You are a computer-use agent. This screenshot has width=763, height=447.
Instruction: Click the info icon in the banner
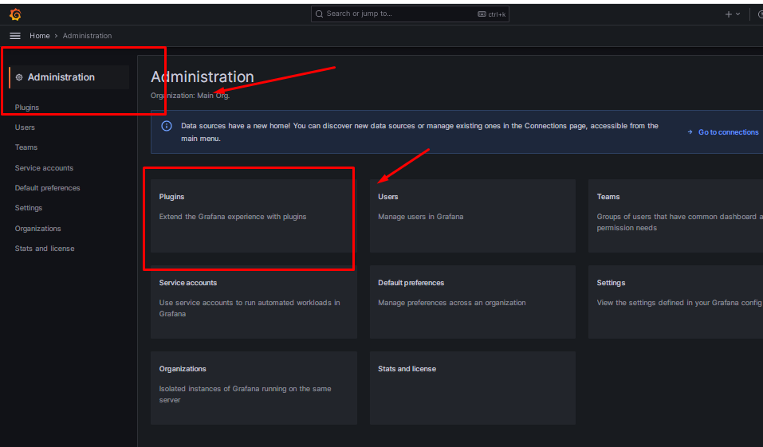click(x=167, y=126)
